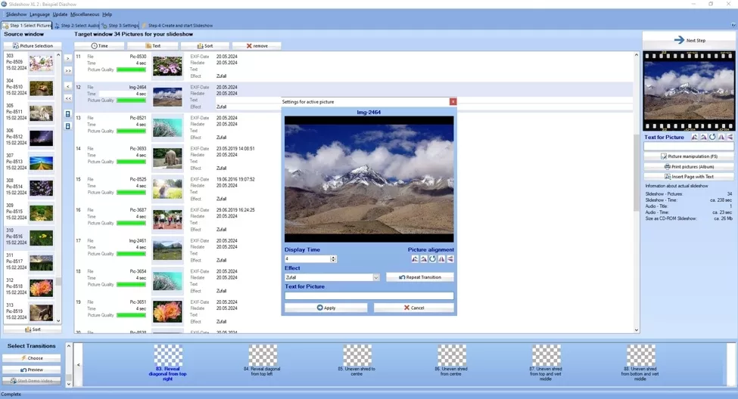The width and height of the screenshot is (738, 399).
Task: Select source picture Pic-8516 thumbnail
Action: 41,237
